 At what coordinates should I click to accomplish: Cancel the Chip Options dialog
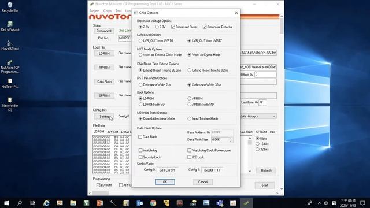[x=203, y=182]
